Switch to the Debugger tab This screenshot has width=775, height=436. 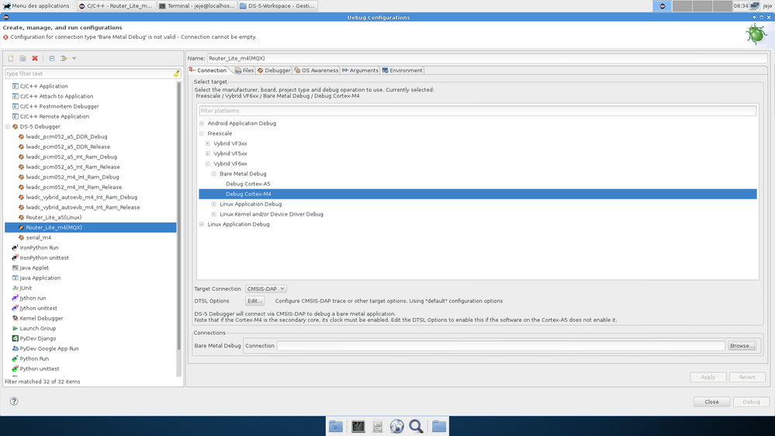click(x=273, y=71)
